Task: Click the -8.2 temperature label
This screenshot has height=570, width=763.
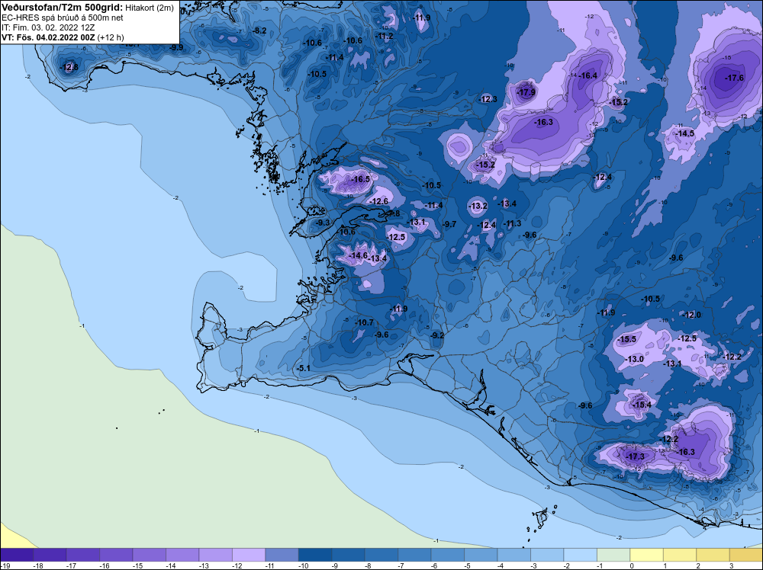Action: (x=260, y=30)
